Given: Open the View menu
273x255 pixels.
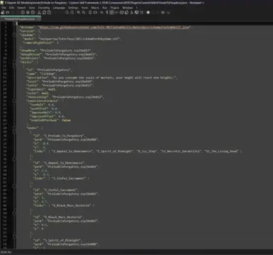Looking at the screenshot, I should [x=32, y=8].
